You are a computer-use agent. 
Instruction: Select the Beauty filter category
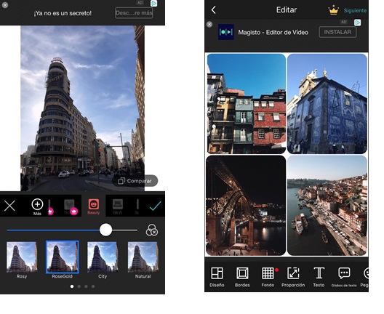point(94,206)
